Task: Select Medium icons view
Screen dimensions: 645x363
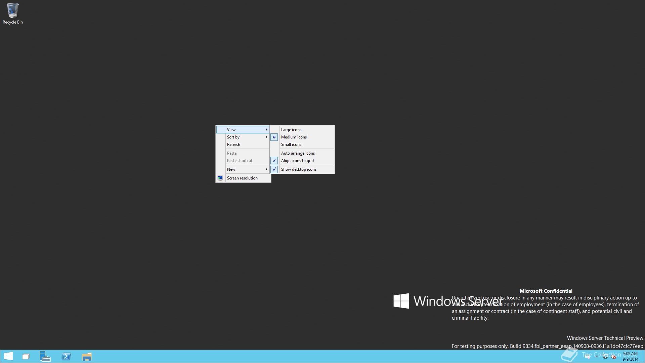Action: point(302,137)
